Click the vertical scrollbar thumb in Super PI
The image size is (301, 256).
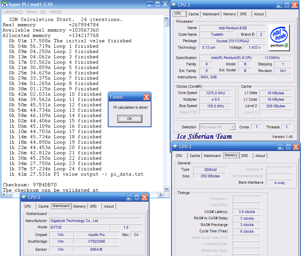pos(167,24)
